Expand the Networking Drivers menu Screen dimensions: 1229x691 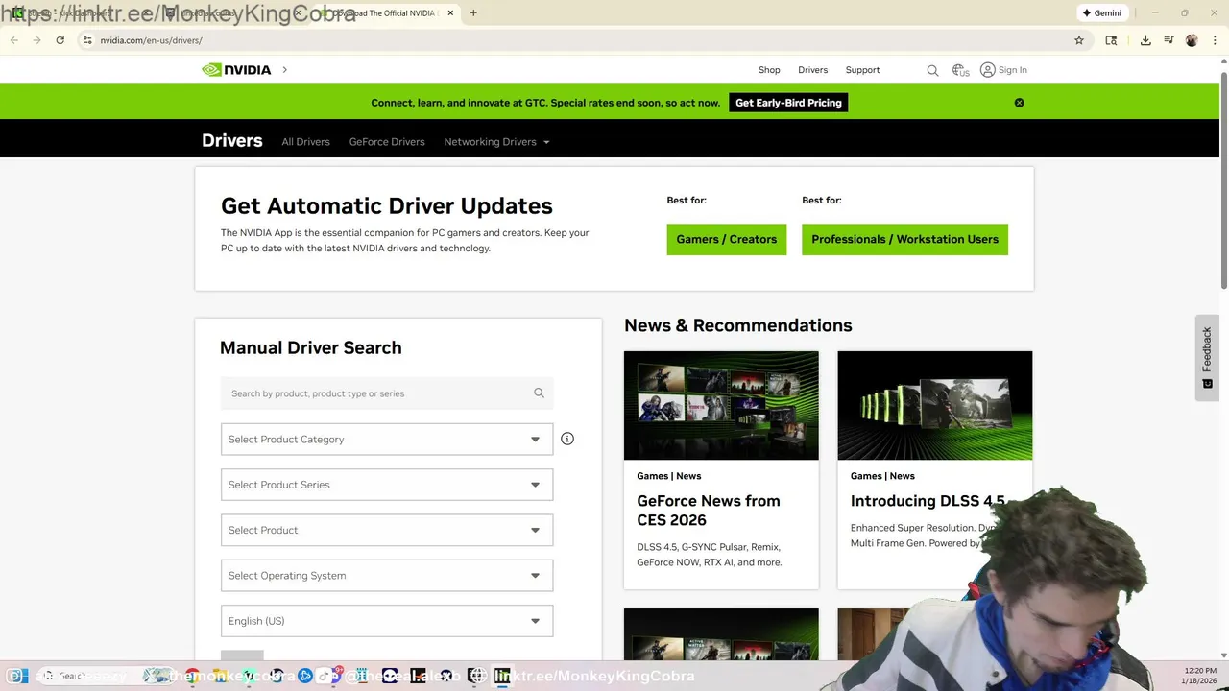tap(496, 142)
